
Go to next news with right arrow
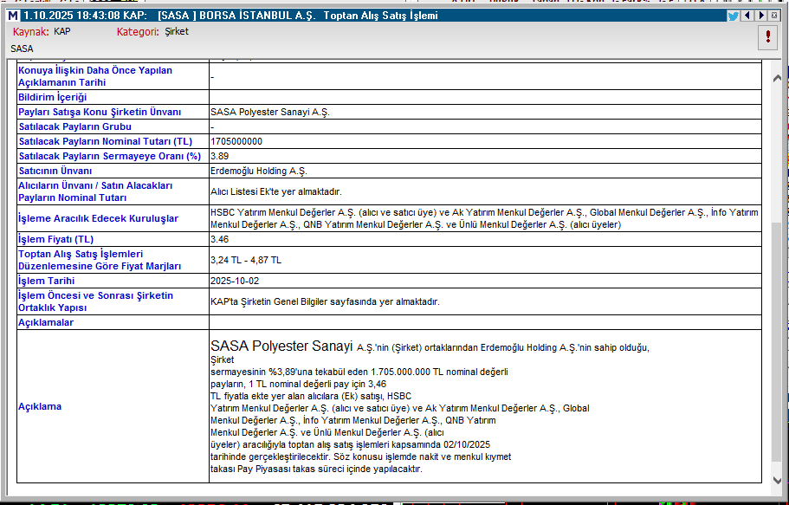click(x=761, y=16)
